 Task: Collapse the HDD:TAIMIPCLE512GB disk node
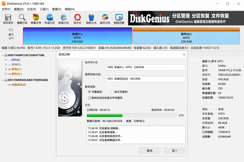click(2, 55)
